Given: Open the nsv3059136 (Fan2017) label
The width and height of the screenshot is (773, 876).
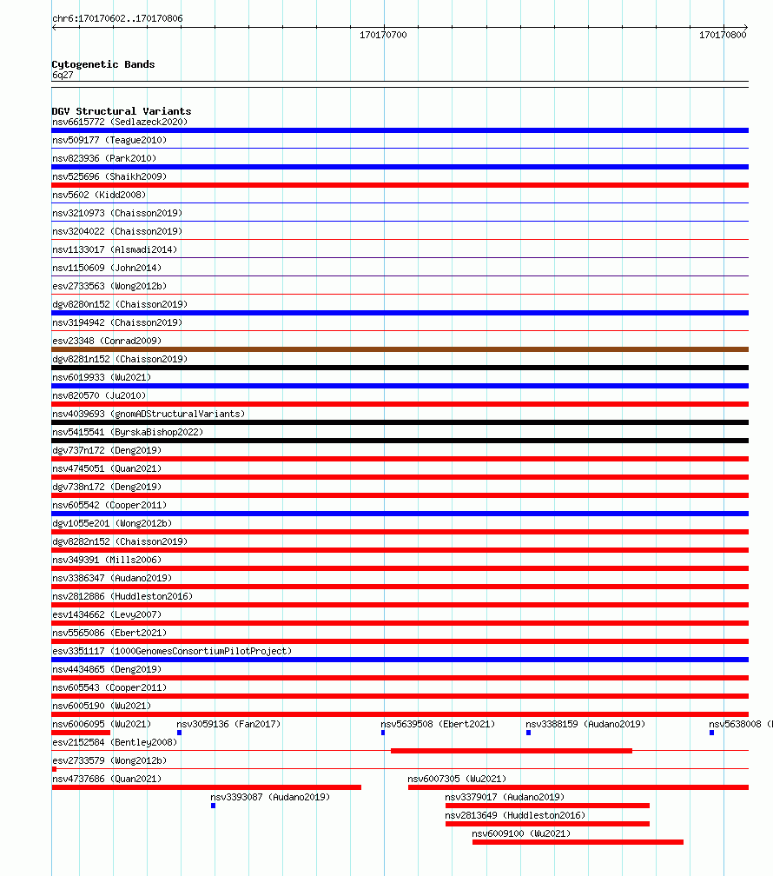Looking at the screenshot, I should pyautogui.click(x=228, y=724).
